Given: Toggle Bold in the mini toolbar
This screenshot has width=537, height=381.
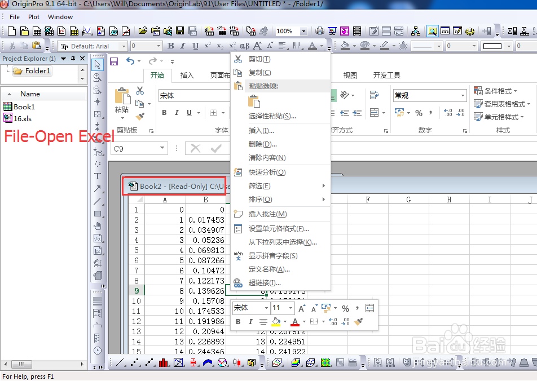Looking at the screenshot, I should 239,321.
